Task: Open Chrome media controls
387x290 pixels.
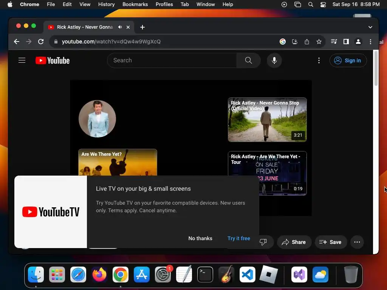Action: [334, 42]
